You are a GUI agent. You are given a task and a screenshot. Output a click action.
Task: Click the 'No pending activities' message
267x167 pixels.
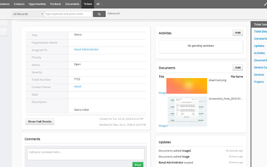point(201,46)
